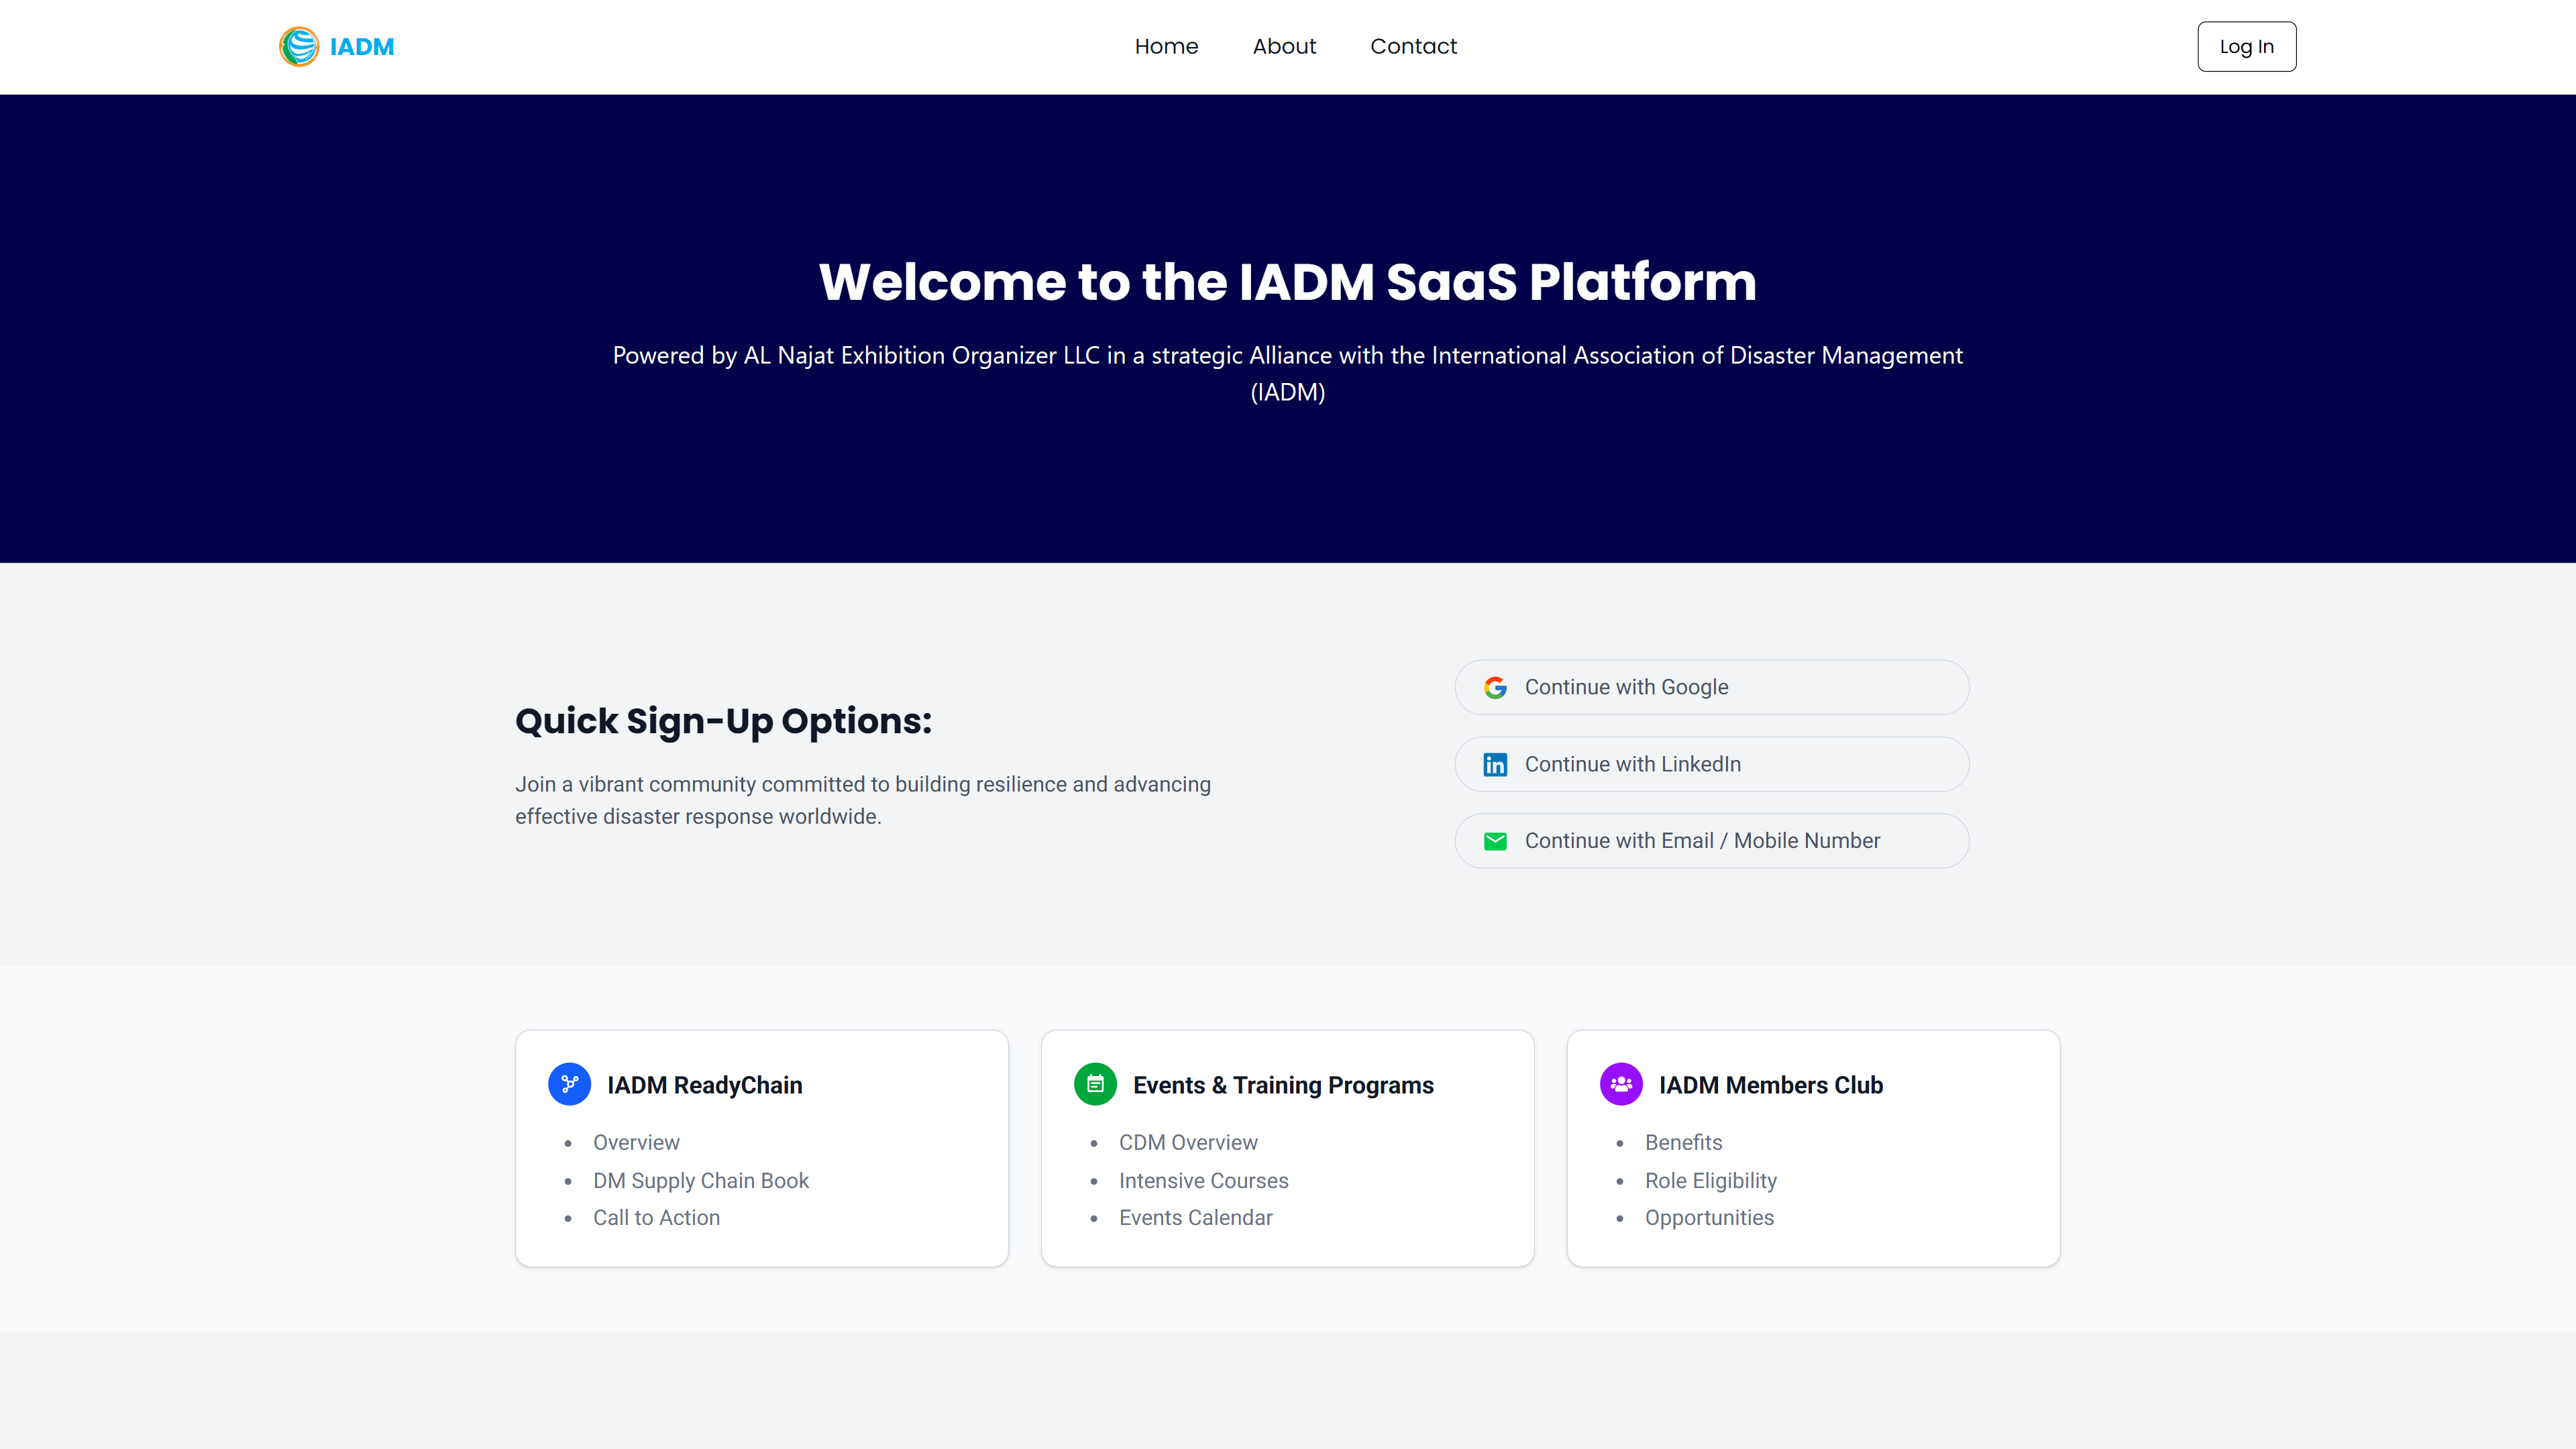Click the Call to Action link
The width and height of the screenshot is (2576, 1449).
tap(656, 1218)
